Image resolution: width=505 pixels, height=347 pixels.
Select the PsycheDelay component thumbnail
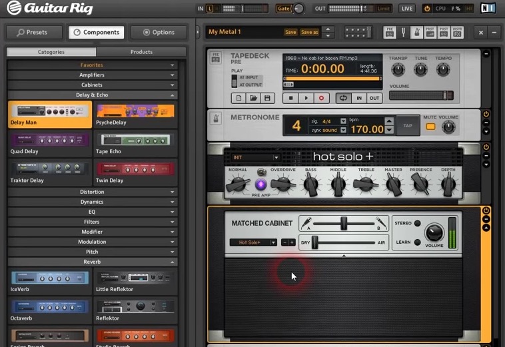(135, 115)
